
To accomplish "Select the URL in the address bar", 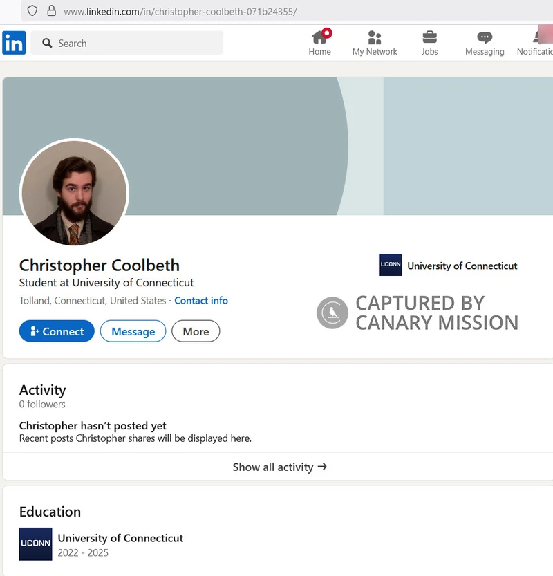I will point(180,12).
